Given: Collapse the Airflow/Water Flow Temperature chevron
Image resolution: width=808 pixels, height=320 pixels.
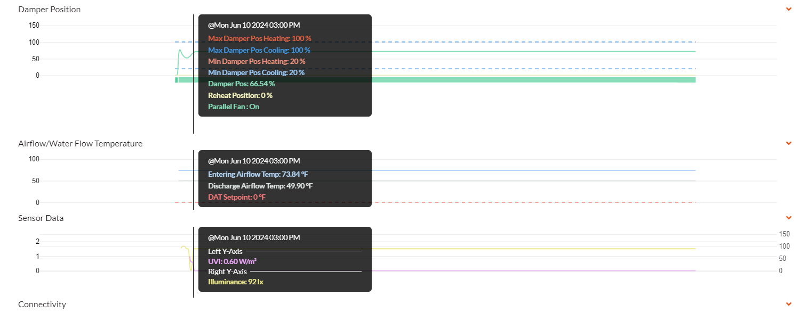Looking at the screenshot, I should 789,143.
